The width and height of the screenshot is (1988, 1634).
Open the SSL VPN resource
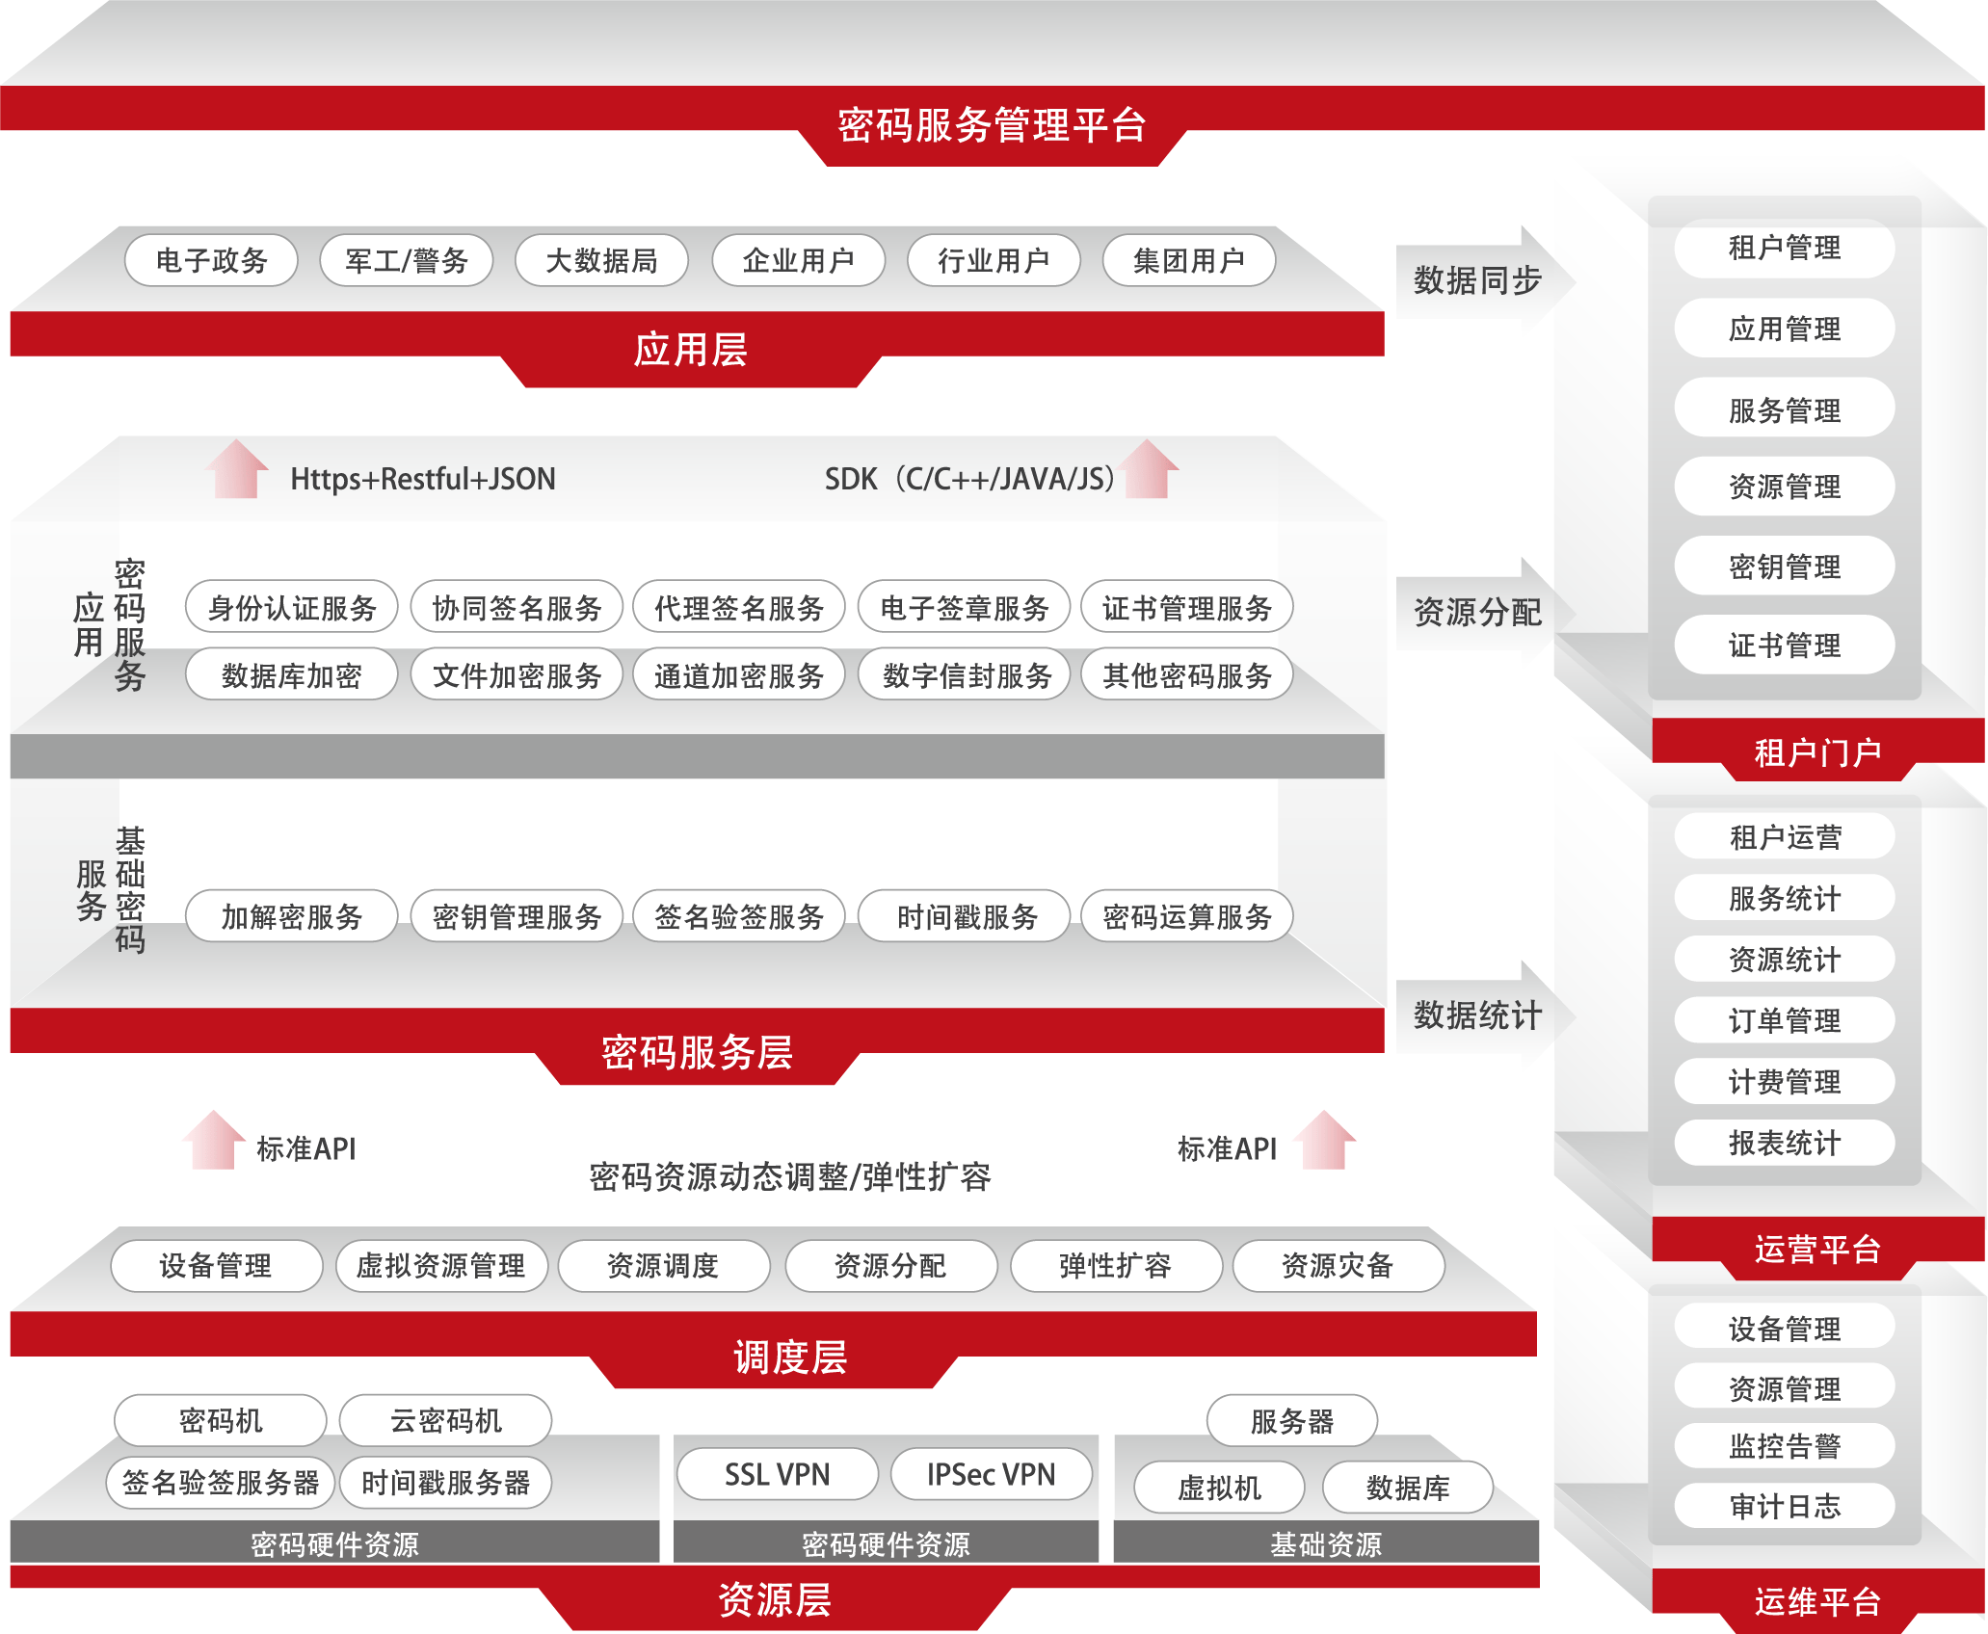tap(777, 1473)
